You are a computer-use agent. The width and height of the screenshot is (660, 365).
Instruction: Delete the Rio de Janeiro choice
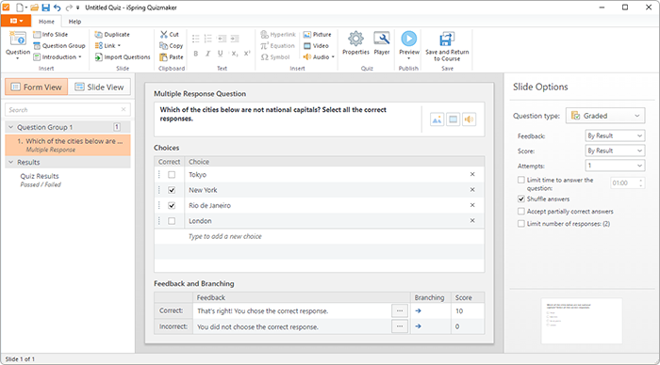click(472, 205)
